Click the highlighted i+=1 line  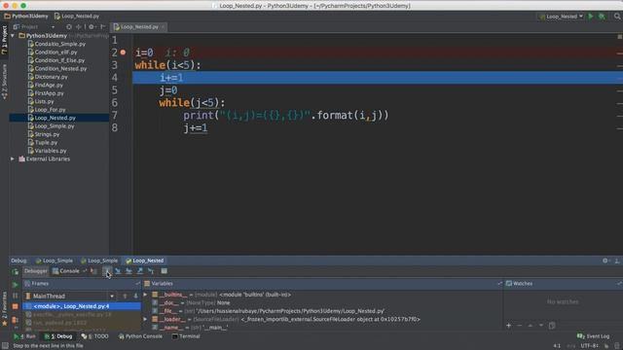coord(378,78)
